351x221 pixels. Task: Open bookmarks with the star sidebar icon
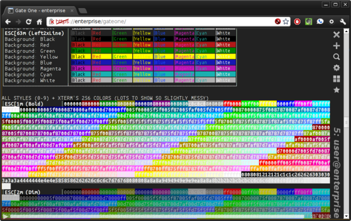pyautogui.click(x=336, y=90)
